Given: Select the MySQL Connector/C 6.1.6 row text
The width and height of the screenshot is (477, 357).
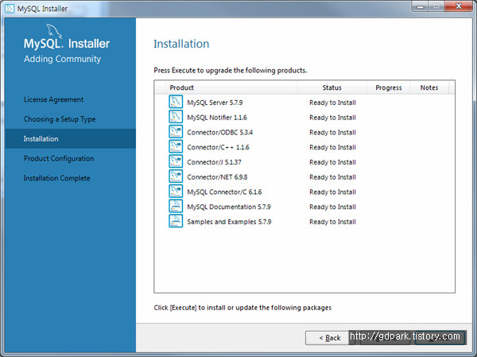Looking at the screenshot, I should [x=224, y=192].
